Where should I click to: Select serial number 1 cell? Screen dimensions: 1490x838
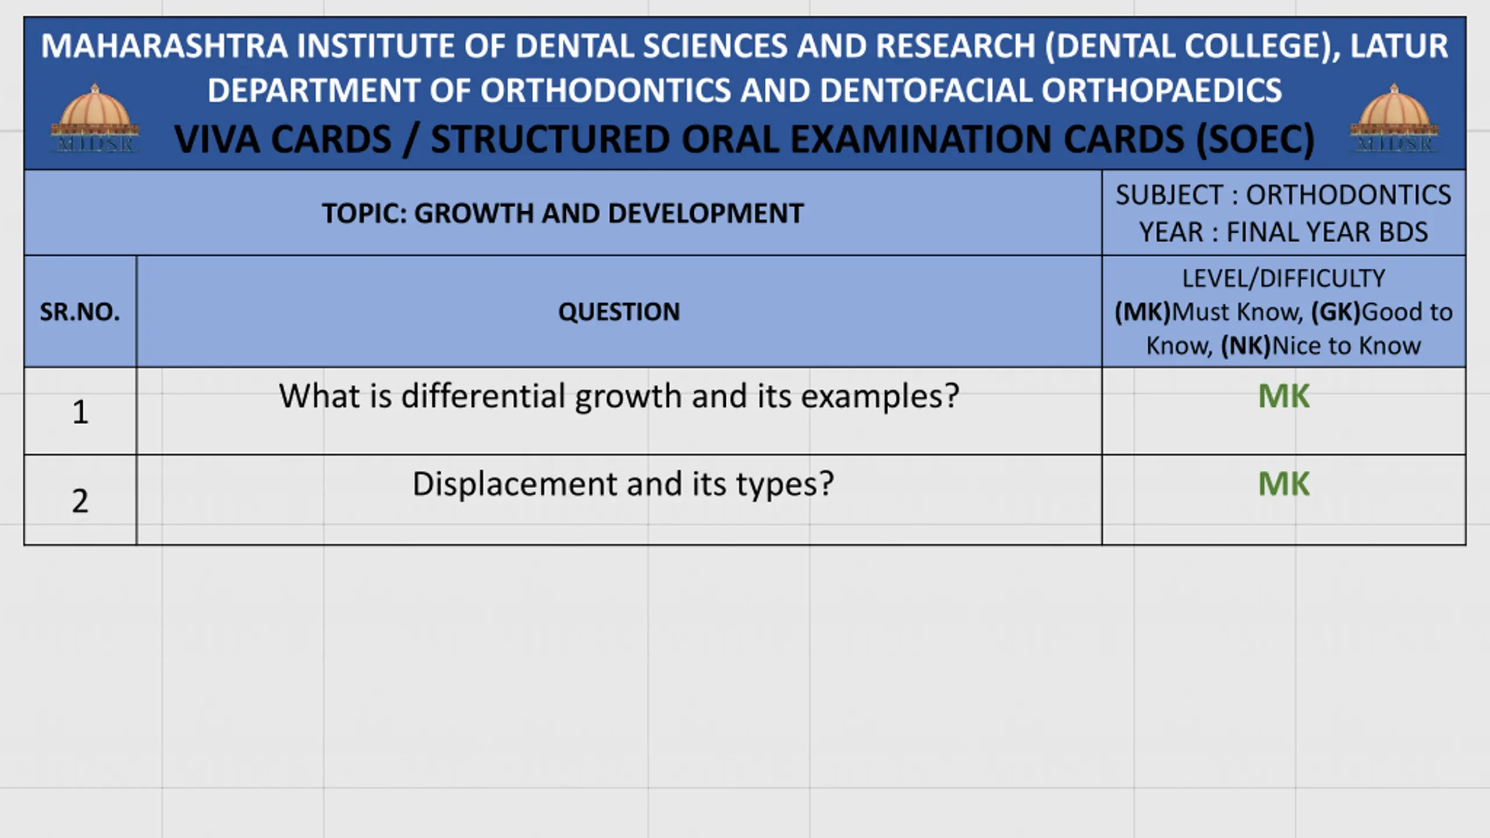point(80,411)
